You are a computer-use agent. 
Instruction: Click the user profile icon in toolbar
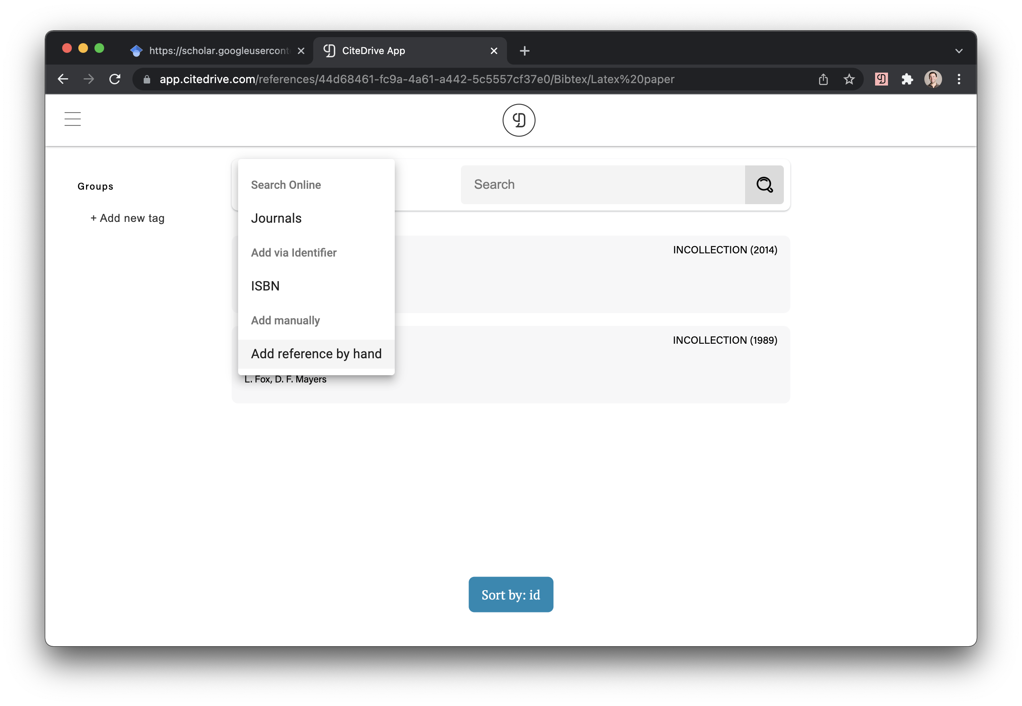[x=933, y=79]
